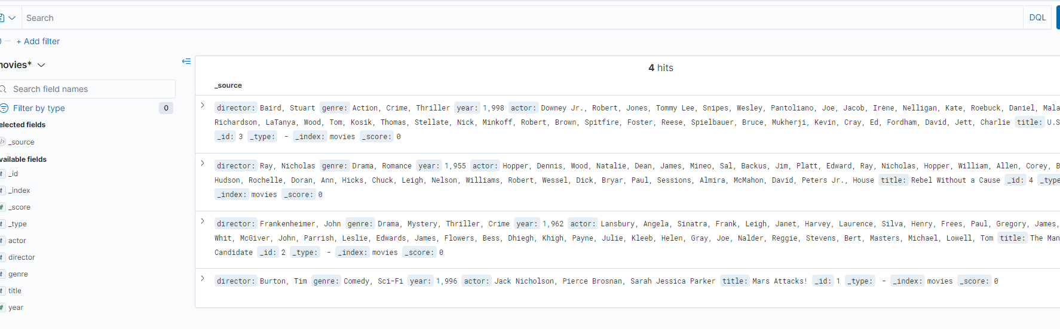Open the movies* index pattern dropdown

coord(23,64)
